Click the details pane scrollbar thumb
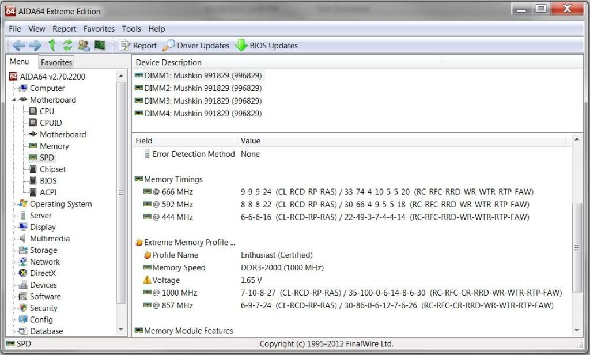The height and width of the screenshot is (355, 590). 576,247
